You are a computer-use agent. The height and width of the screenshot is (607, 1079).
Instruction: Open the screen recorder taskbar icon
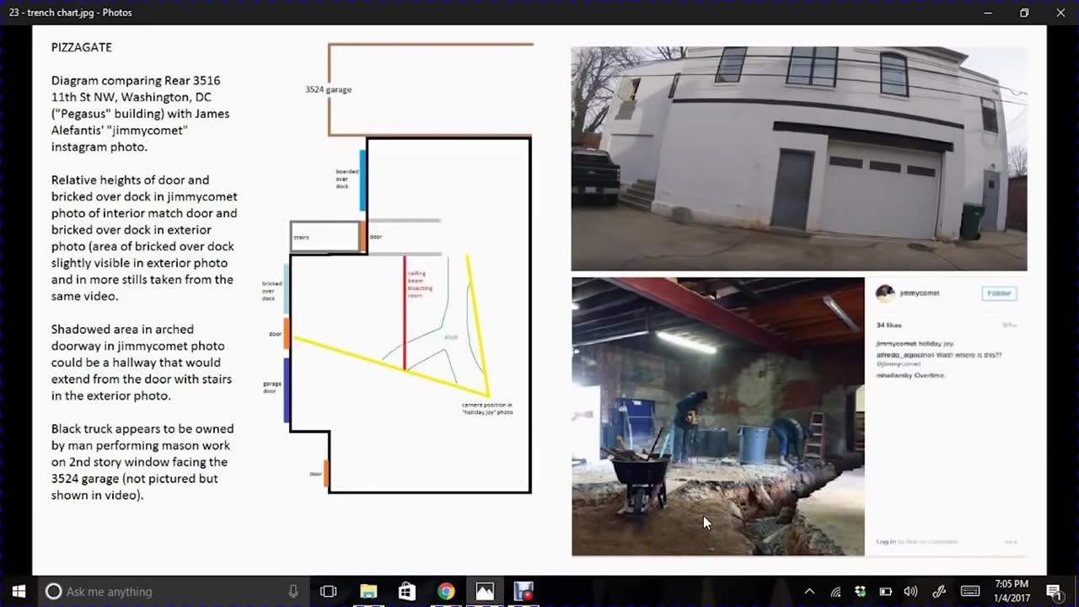click(523, 591)
